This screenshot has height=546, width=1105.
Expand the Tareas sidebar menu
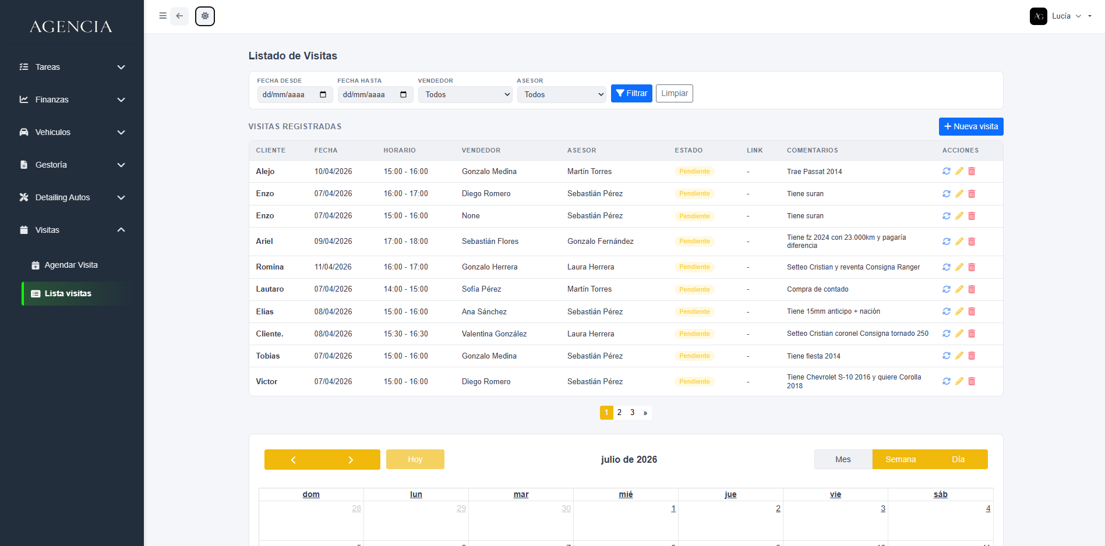[121, 67]
